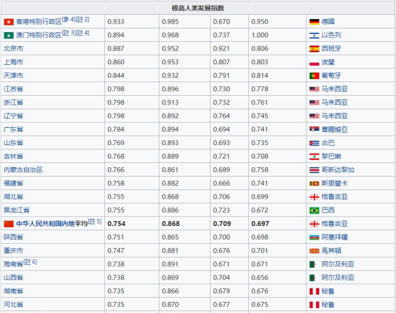Open the 西班牙 country link
Image resolution: width=396 pixels, height=313 pixels.
tap(331, 49)
